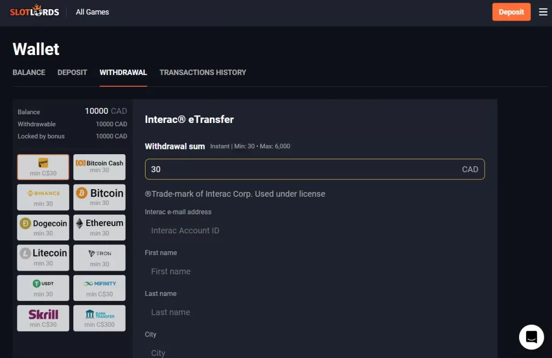Click the SlotLords logo
Screen dimensions: 552x358
[34, 11]
